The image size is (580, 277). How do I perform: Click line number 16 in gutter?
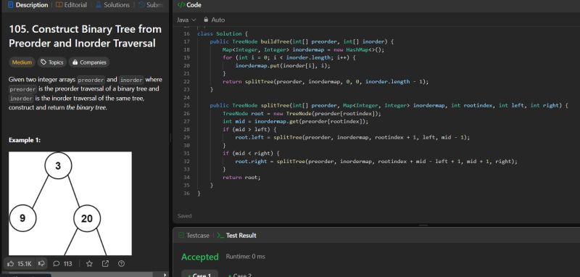point(186,33)
